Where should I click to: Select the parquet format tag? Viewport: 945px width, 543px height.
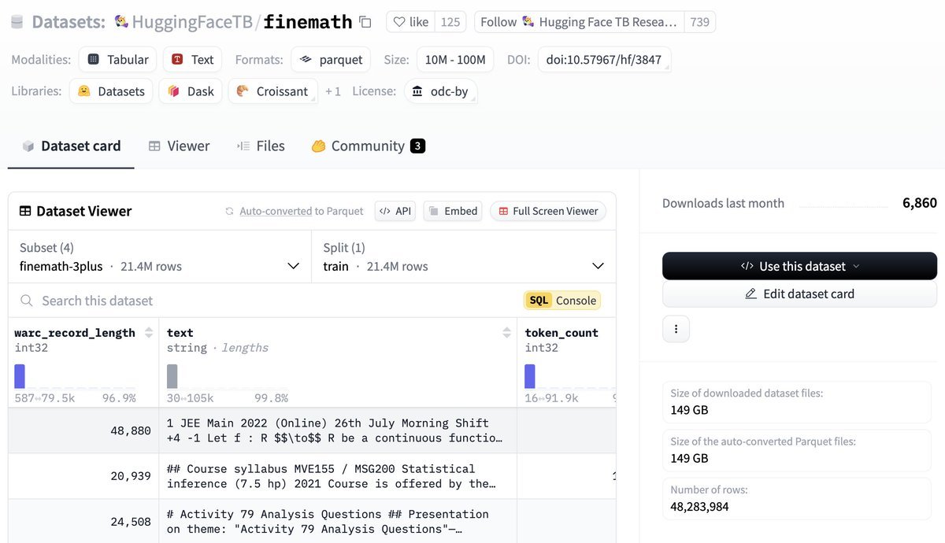pyautogui.click(x=331, y=60)
